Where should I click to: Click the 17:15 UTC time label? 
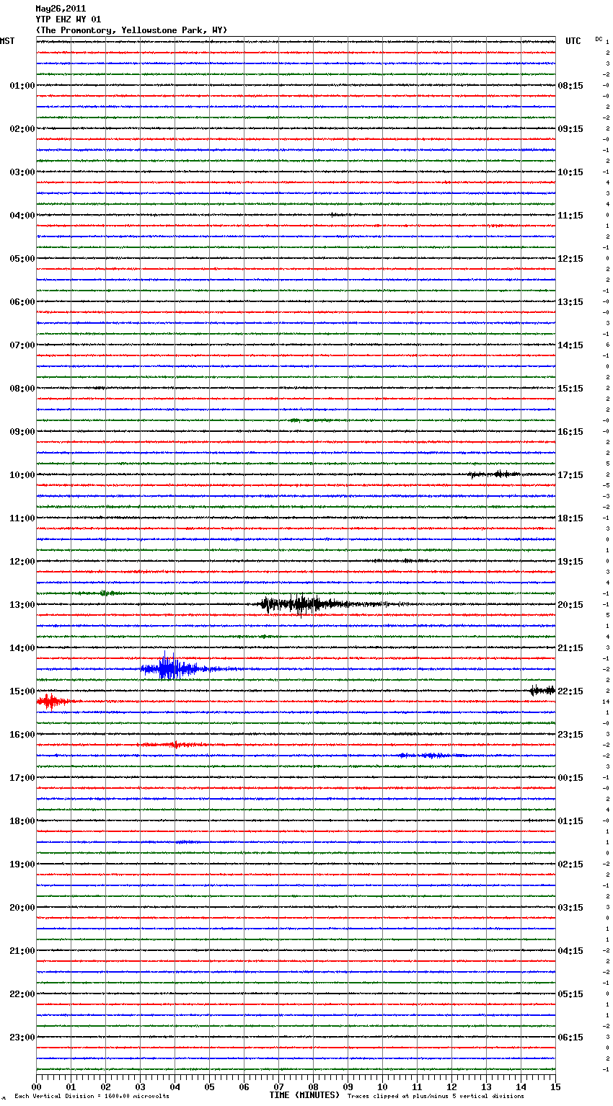[x=570, y=475]
